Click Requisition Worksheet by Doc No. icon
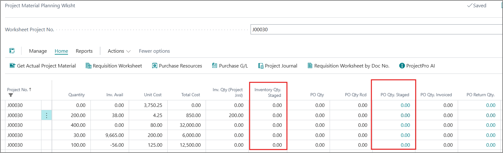 (310, 66)
